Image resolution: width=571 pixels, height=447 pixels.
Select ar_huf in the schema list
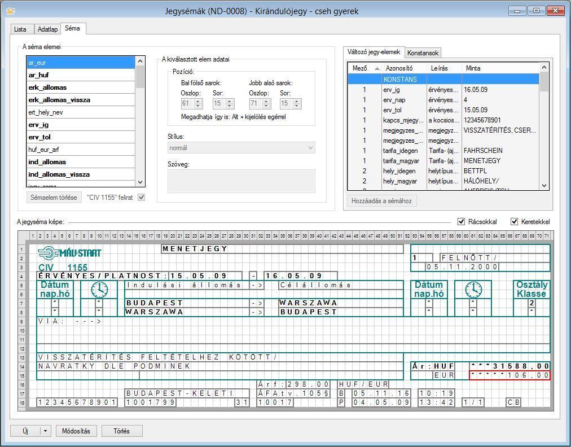81,75
